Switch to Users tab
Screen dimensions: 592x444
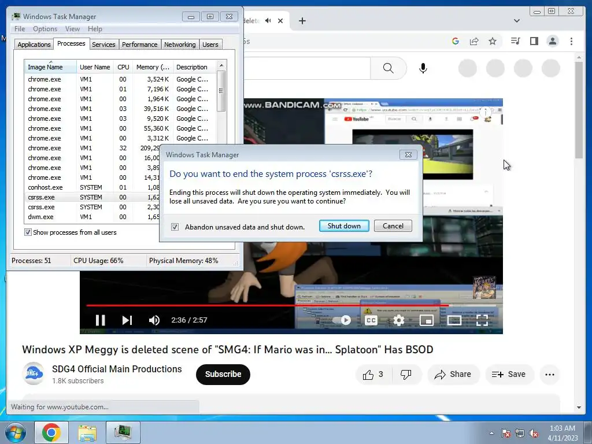tap(210, 45)
